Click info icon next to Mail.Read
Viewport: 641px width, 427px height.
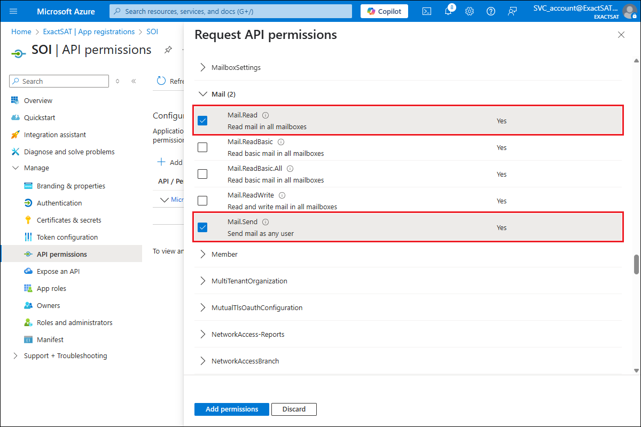coord(265,115)
